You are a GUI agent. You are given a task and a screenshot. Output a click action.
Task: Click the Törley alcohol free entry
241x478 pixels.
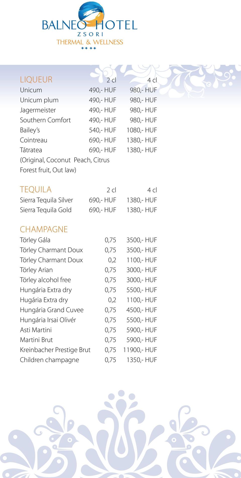coord(45,280)
